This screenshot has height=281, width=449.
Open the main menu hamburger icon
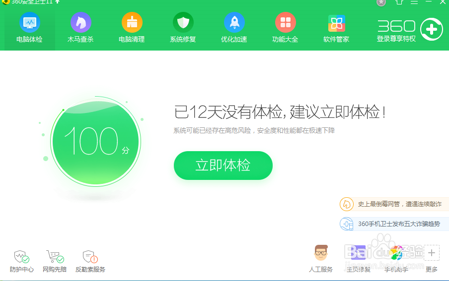tap(414, 2)
